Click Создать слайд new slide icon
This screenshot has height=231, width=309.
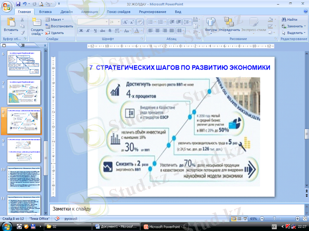37,24
